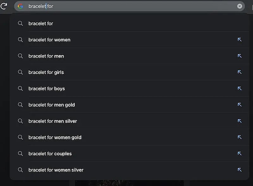Click the magnifier icon beside 'bracelet for men'
Screen dimensions: 253x186
pos(20,56)
